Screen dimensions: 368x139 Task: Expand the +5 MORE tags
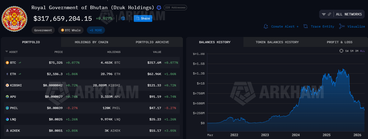point(96,30)
